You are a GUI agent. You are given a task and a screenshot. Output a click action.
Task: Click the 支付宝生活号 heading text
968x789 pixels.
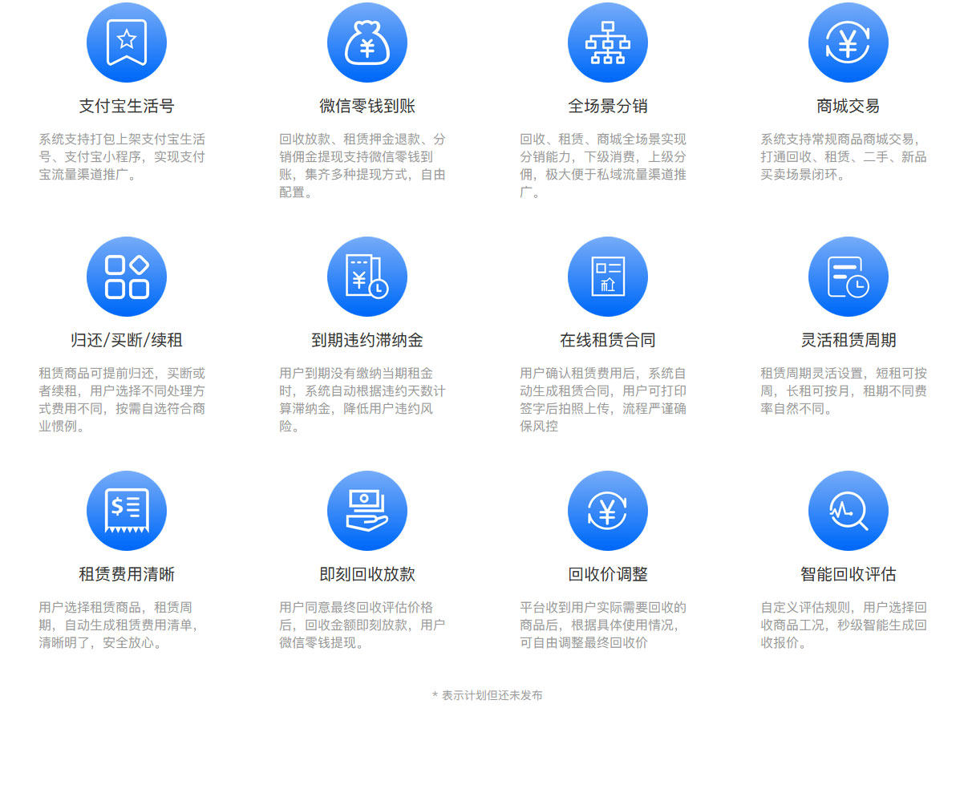pyautogui.click(x=126, y=105)
